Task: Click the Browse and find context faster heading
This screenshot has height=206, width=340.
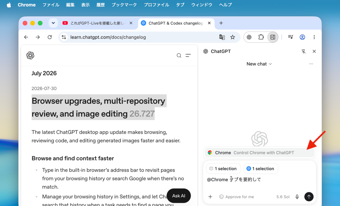Action: 73,158
